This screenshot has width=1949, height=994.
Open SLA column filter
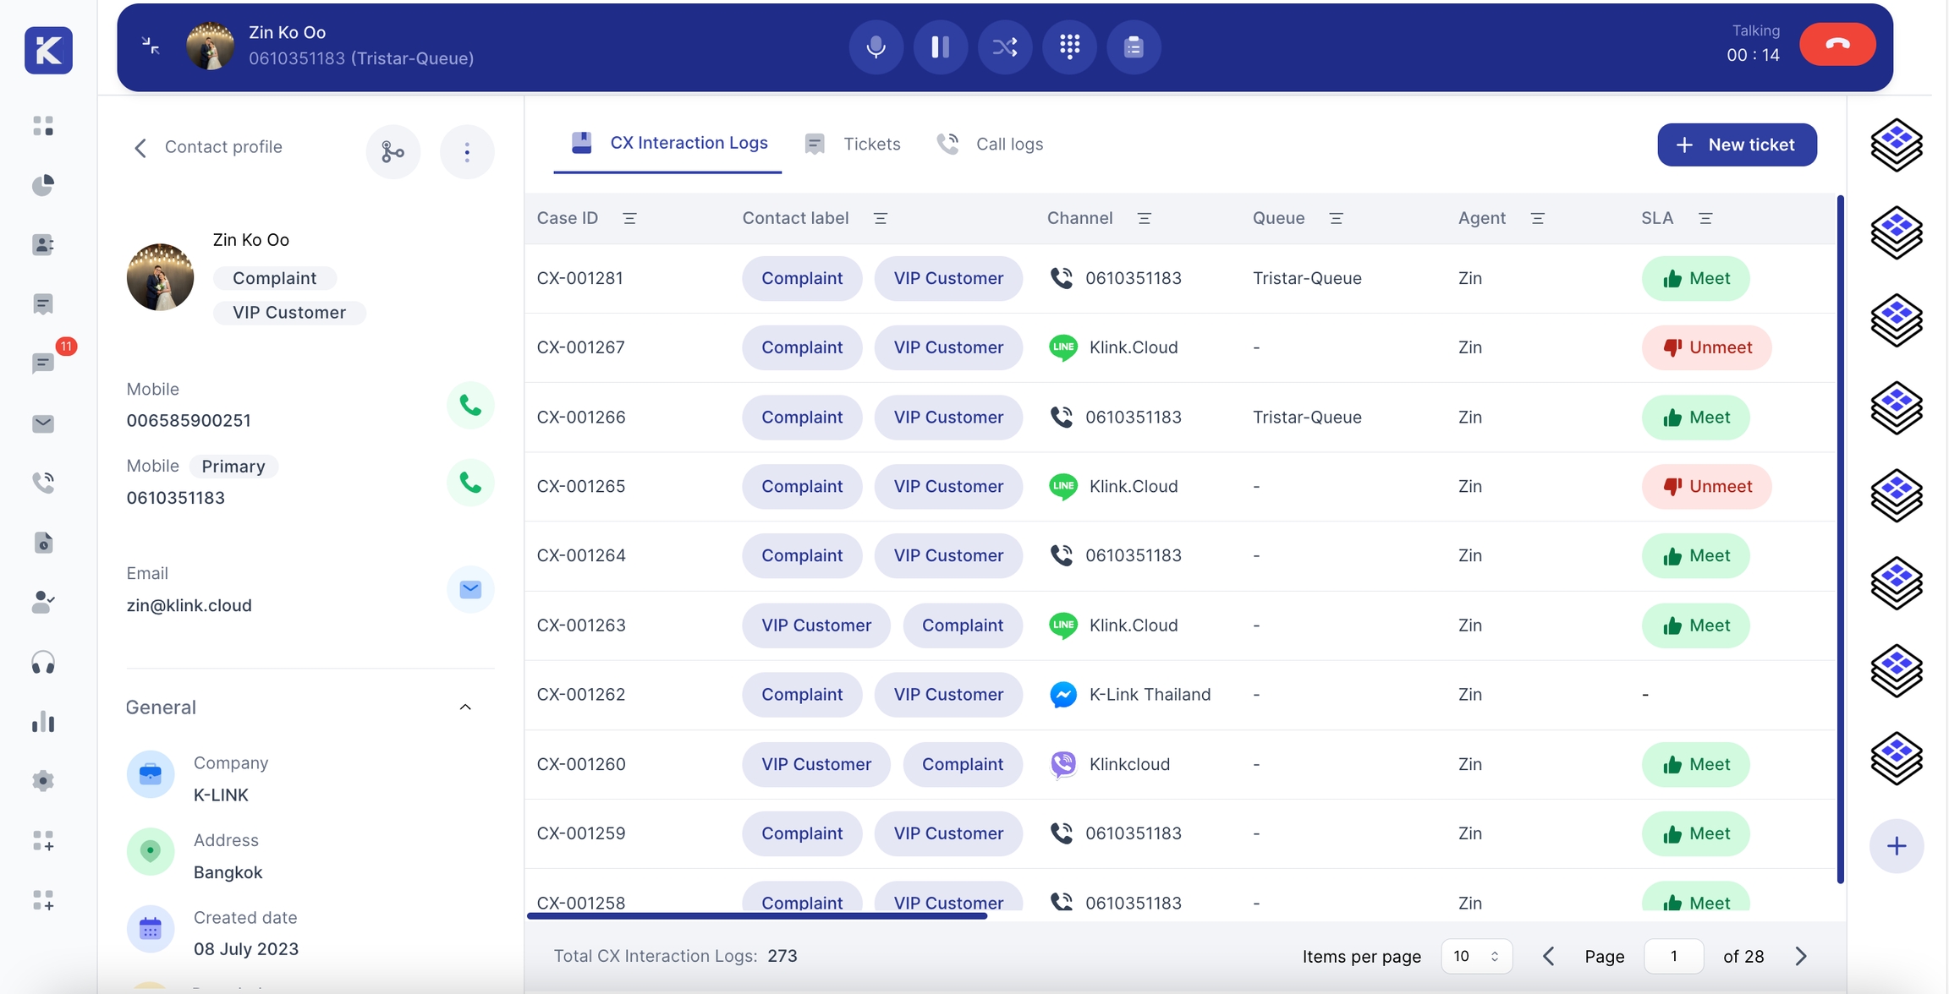click(x=1705, y=218)
